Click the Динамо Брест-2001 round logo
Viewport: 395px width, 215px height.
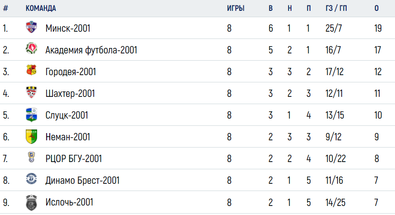[x=32, y=179]
